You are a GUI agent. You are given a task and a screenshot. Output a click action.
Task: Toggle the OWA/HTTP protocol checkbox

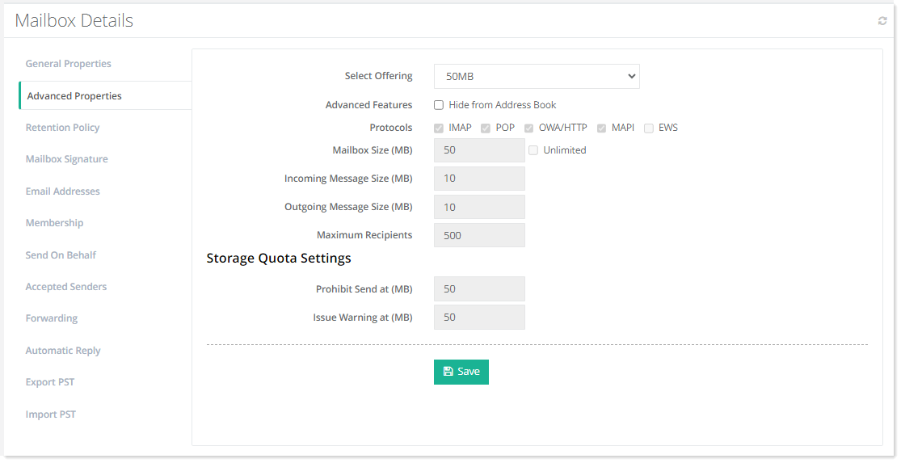[x=529, y=128]
